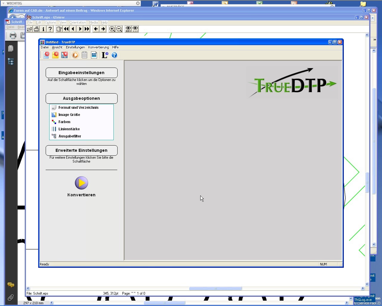Click the printer icon in the PDF reader window
This screenshot has width=382, height=306.
click(13, 36)
